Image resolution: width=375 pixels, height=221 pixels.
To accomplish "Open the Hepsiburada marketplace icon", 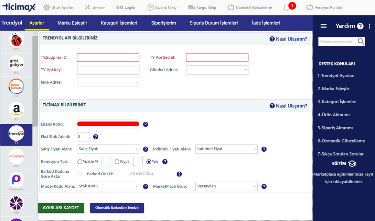I will [16, 86].
